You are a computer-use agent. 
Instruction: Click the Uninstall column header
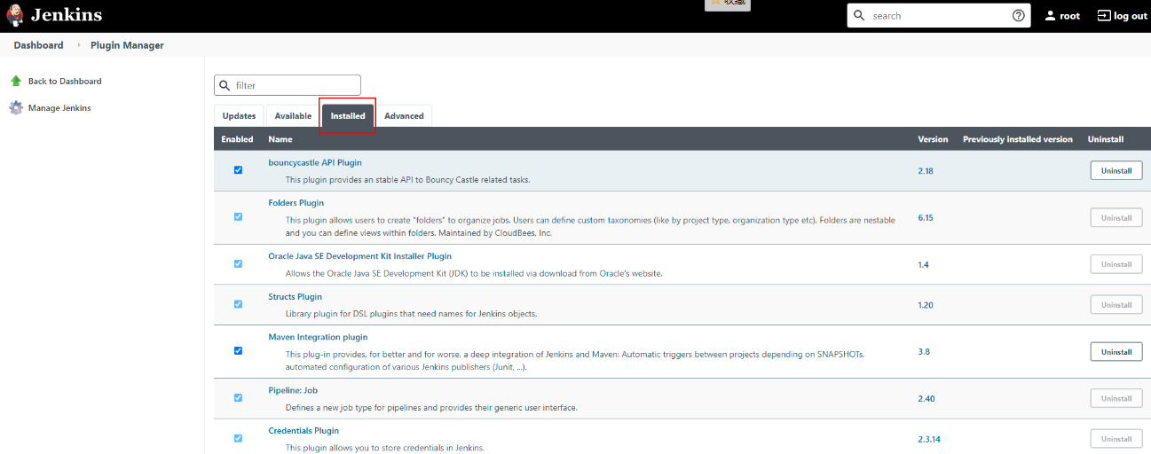tap(1106, 139)
